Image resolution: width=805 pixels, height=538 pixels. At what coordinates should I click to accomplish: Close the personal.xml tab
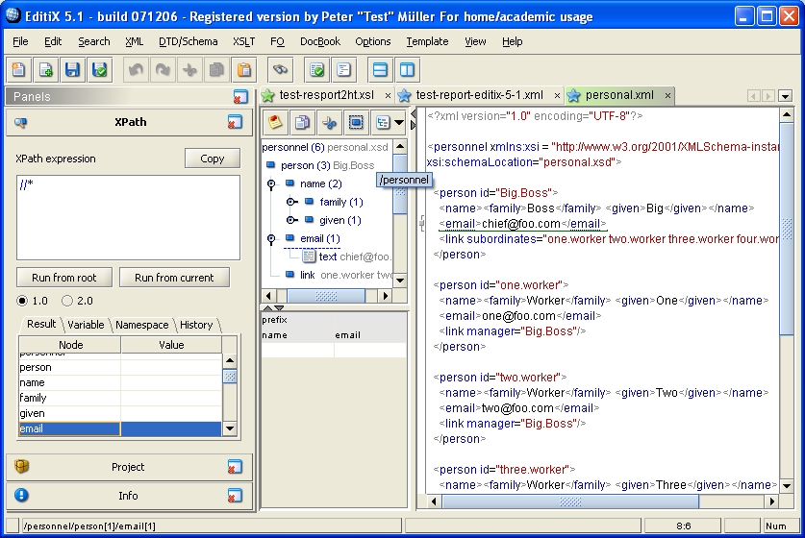point(667,95)
